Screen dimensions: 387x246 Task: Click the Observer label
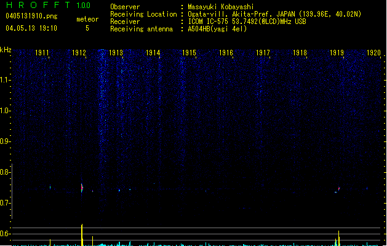[x=125, y=7]
